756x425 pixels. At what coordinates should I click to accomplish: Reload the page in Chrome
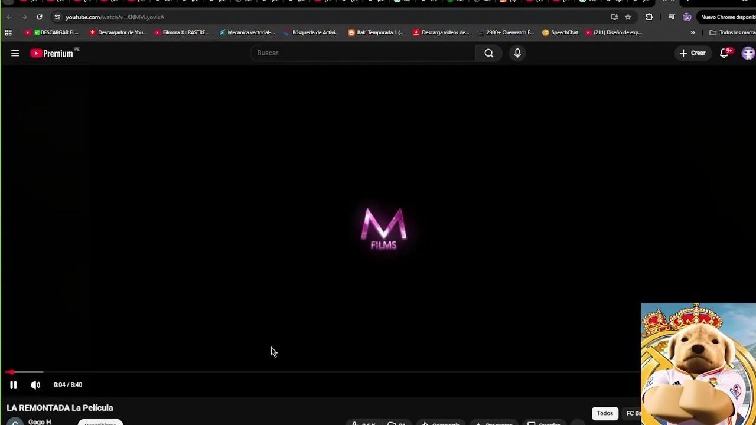[x=40, y=17]
